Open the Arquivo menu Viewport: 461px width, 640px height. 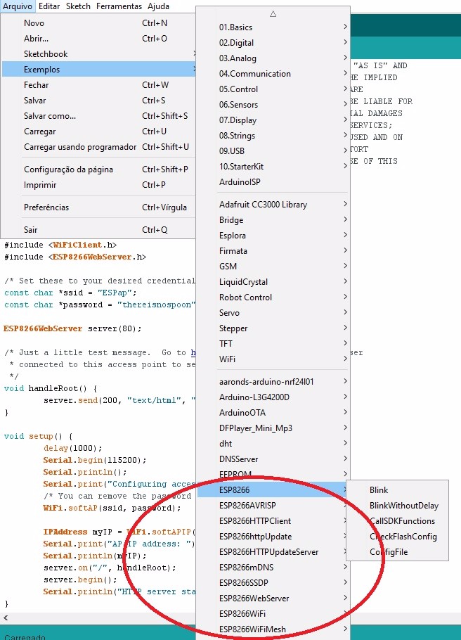click(x=18, y=6)
